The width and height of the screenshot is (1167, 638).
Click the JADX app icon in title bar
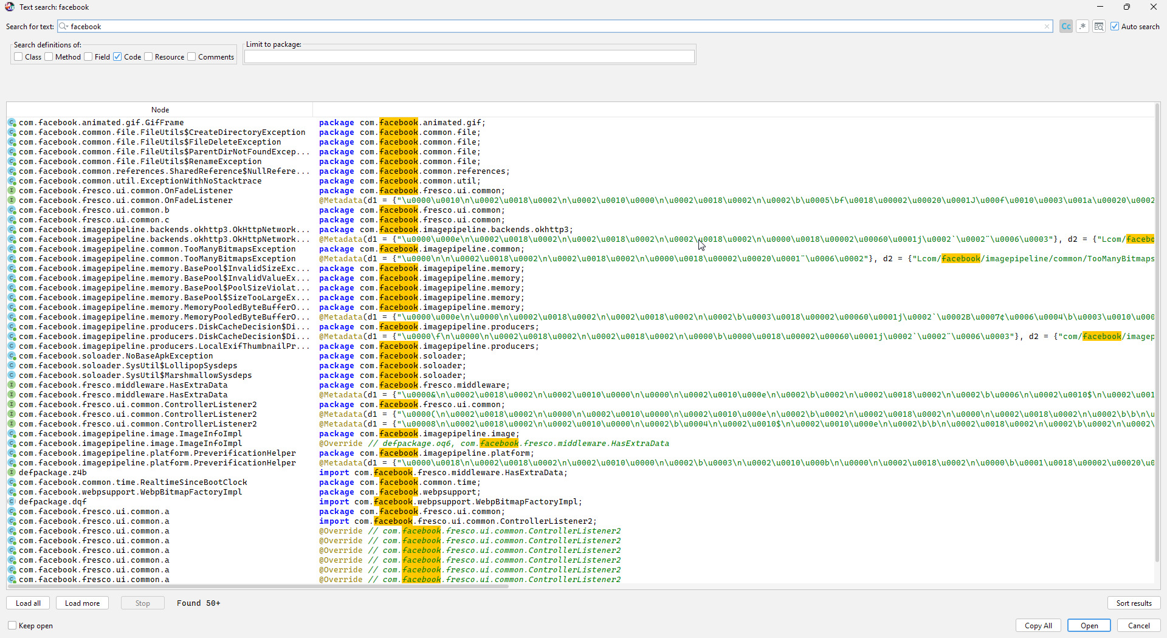click(9, 7)
